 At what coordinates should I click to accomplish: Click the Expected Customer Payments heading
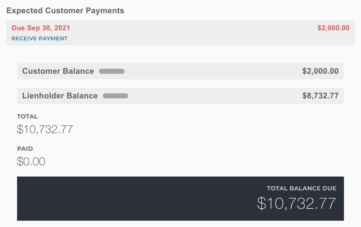(65, 11)
